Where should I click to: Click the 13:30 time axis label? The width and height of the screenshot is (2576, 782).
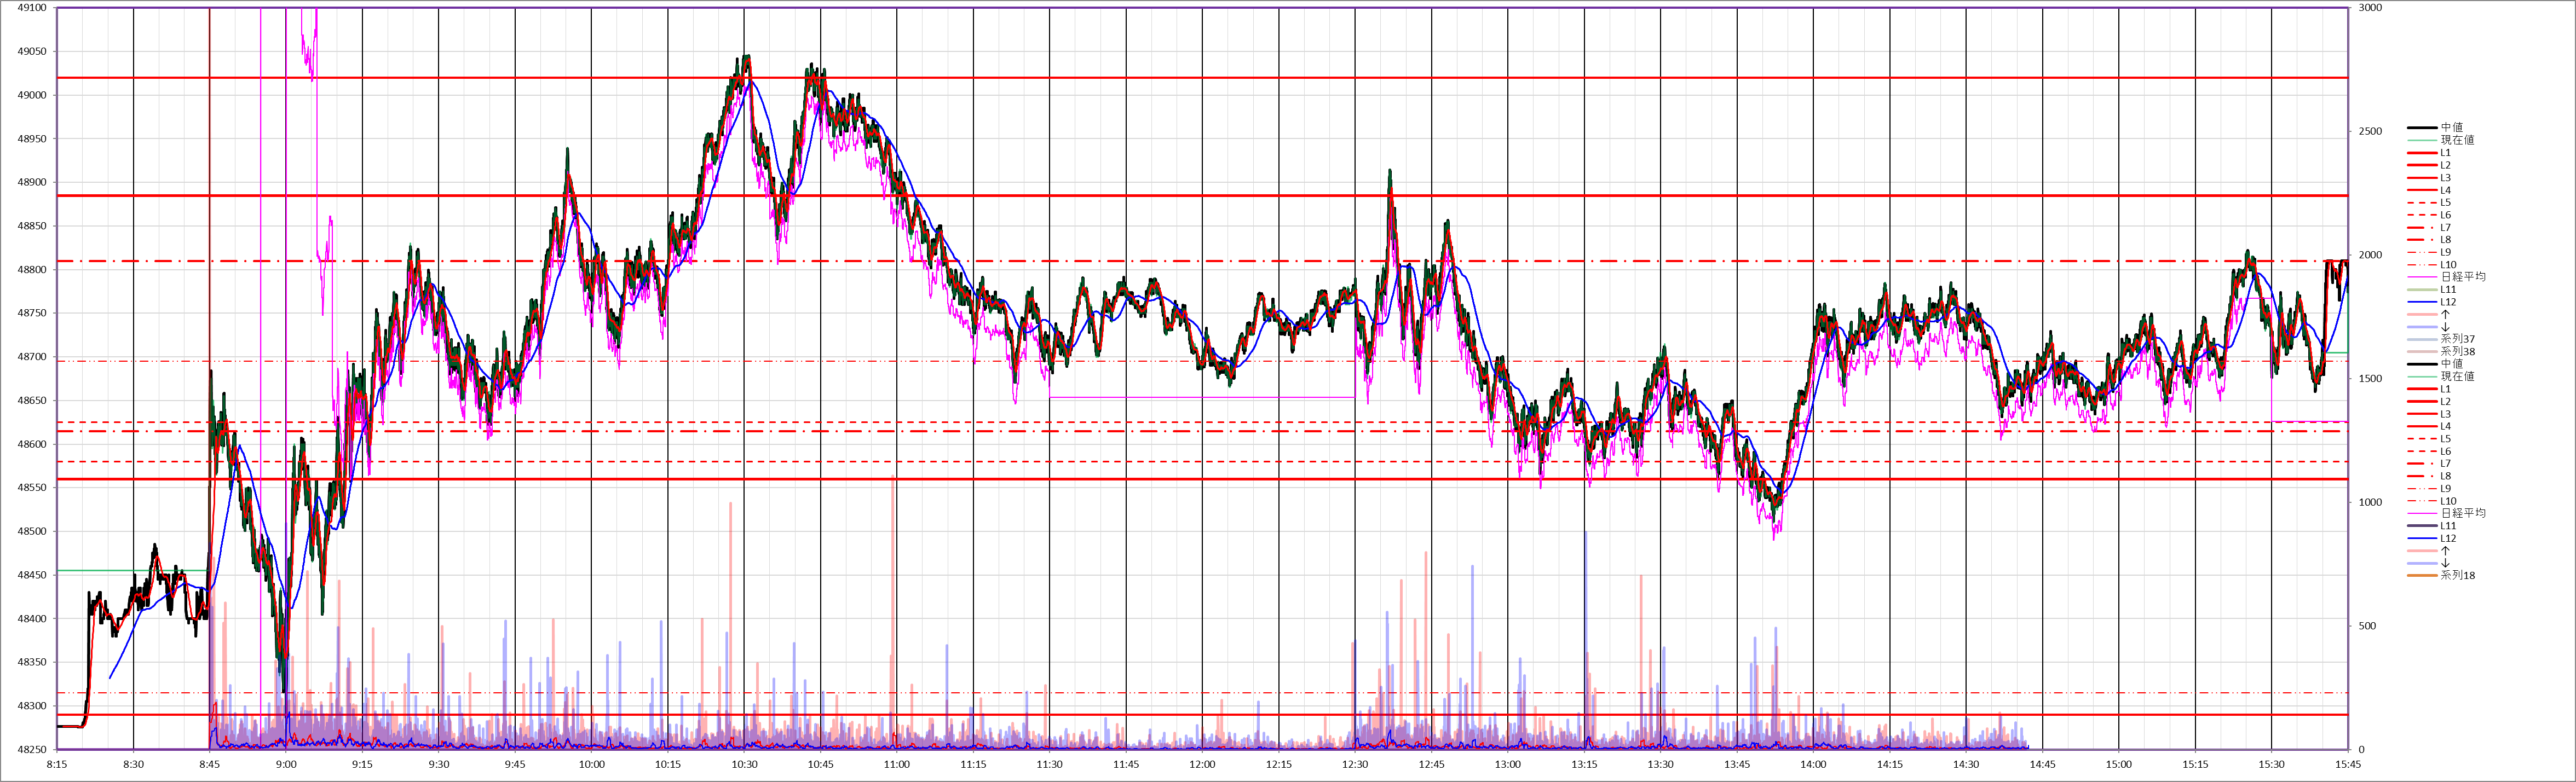tap(1660, 765)
